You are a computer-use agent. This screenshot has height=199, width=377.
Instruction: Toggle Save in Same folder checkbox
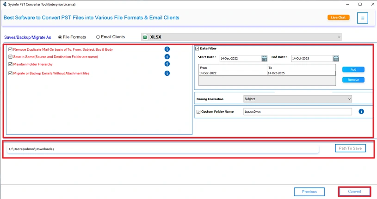coord(10,57)
